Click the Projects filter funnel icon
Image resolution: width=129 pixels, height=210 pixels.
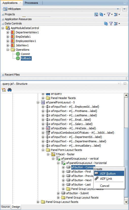pos(109,15)
